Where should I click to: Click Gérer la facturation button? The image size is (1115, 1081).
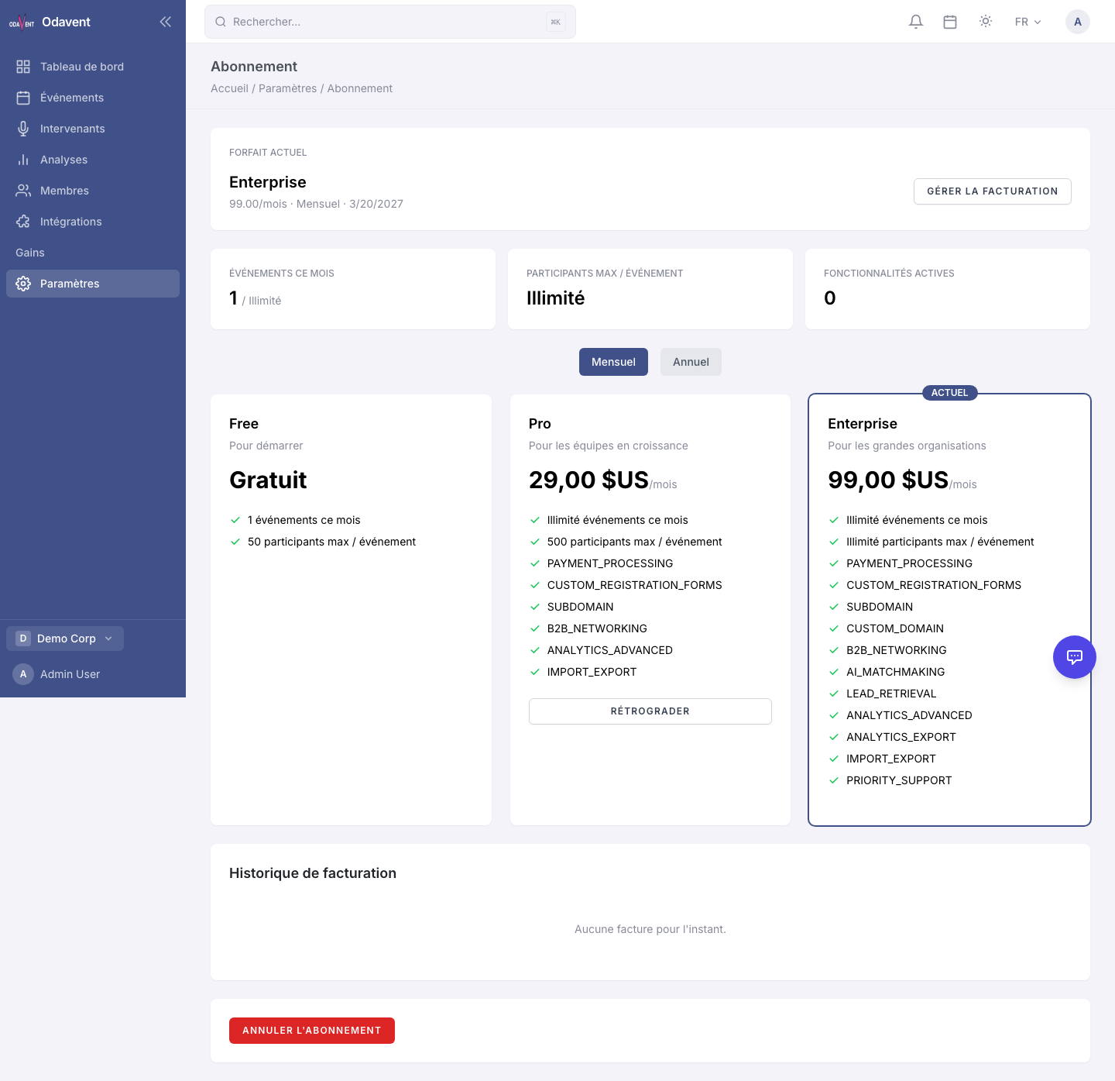click(993, 191)
